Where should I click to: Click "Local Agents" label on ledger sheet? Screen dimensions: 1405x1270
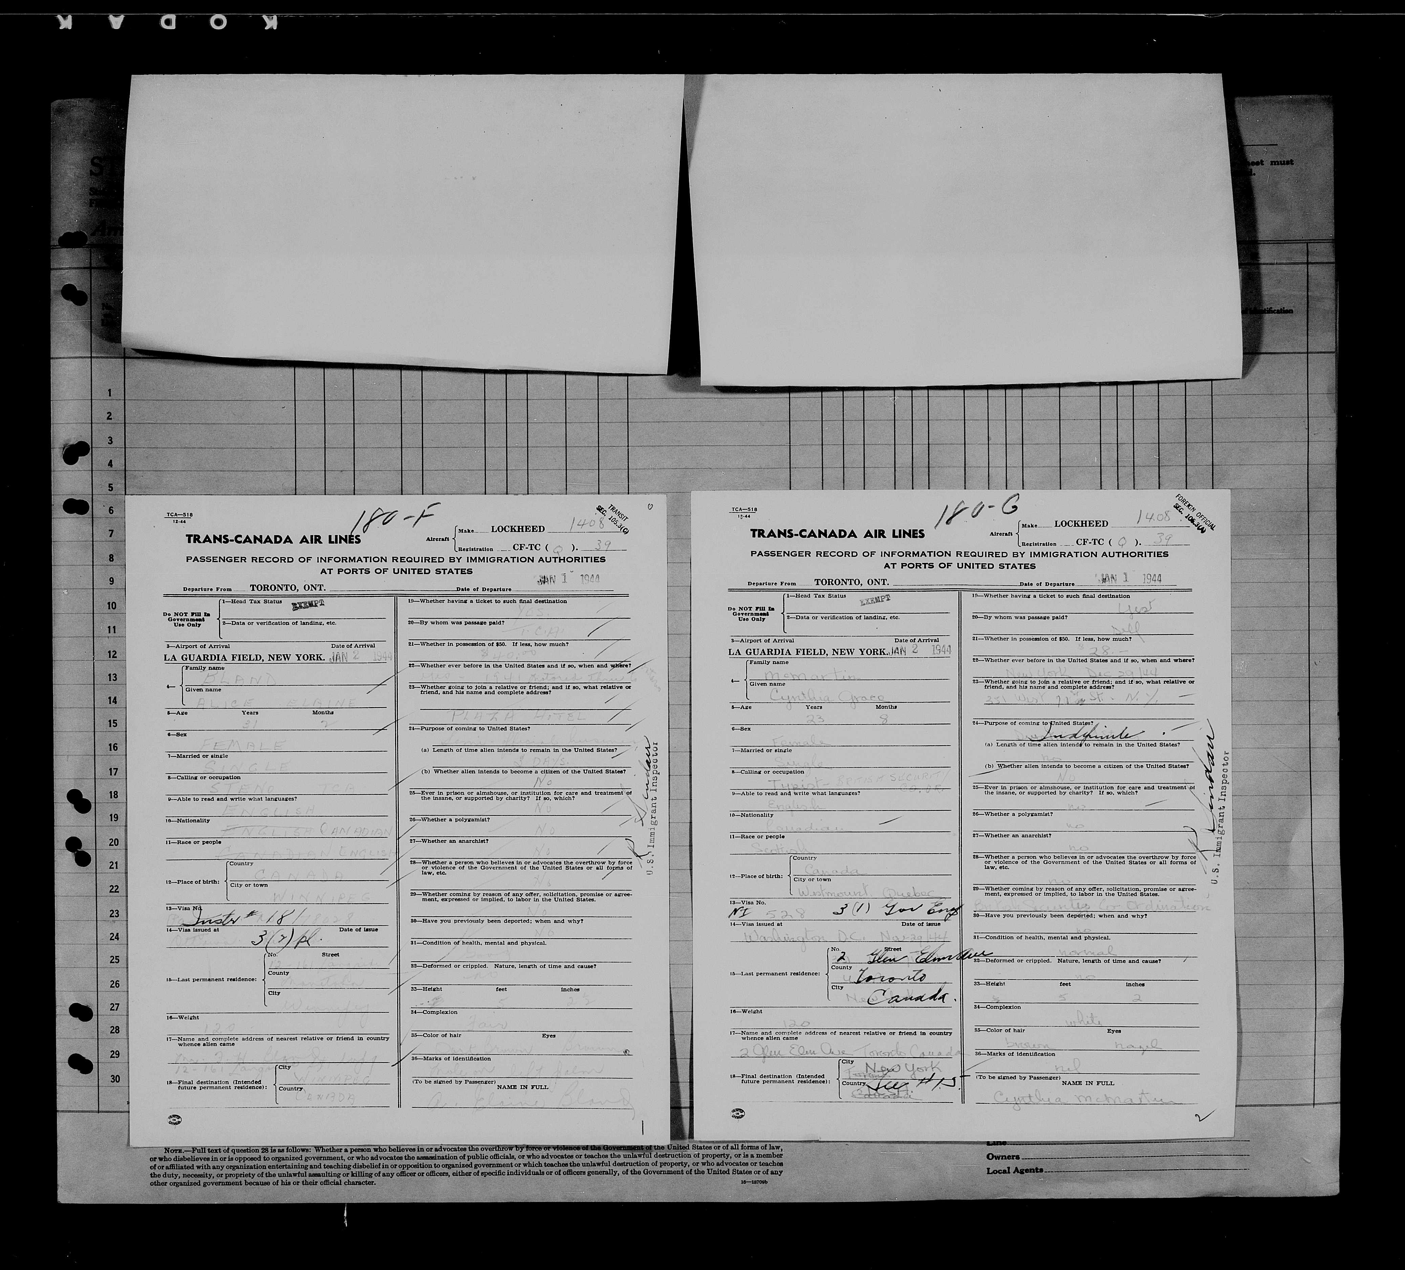point(1014,1170)
